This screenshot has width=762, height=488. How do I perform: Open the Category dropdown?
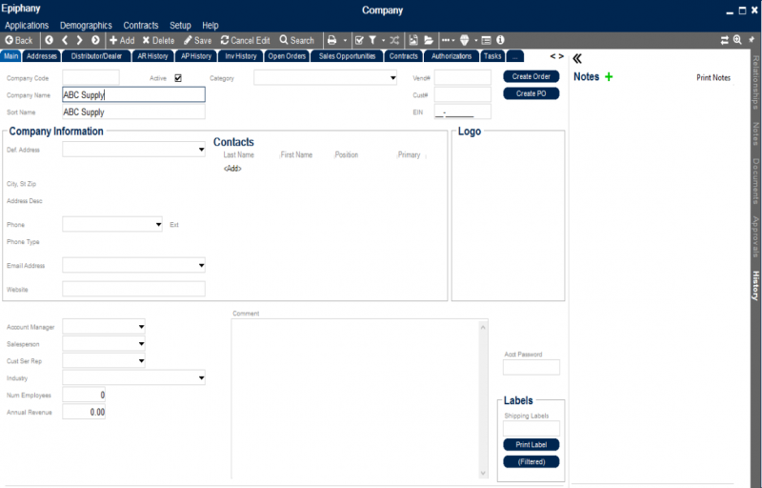tap(392, 78)
